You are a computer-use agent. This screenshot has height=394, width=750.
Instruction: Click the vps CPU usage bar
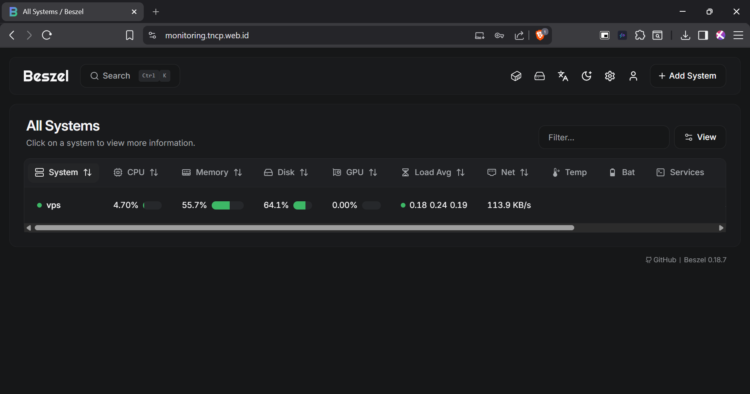click(x=152, y=205)
